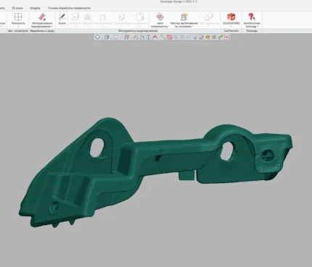312x267 pixels.
Task: Switch to the Модель tab
Action: [x=35, y=8]
